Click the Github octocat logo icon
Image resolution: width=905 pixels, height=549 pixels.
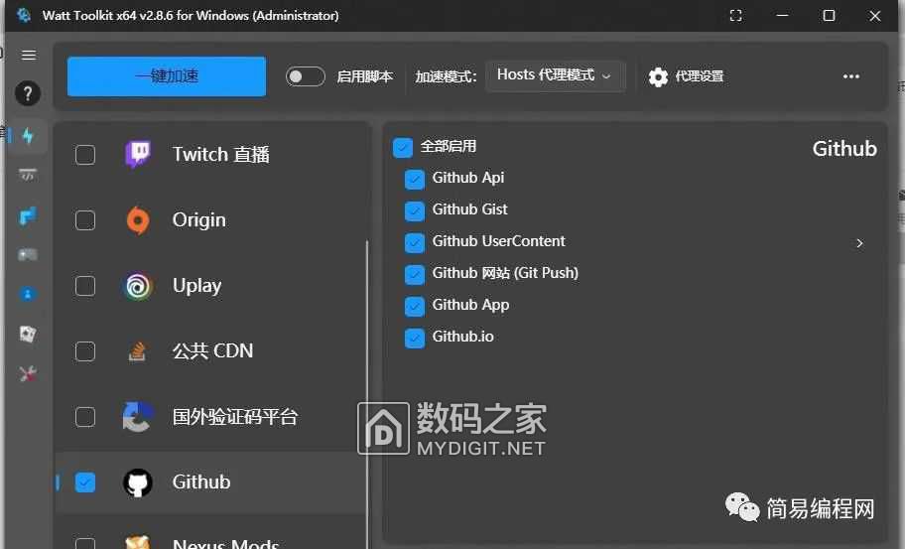[137, 482]
